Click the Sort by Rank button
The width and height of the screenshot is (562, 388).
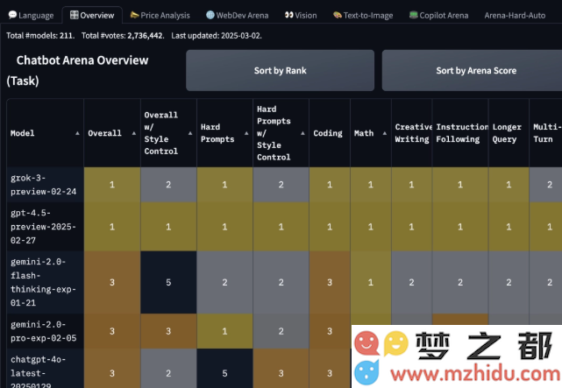pyautogui.click(x=281, y=71)
